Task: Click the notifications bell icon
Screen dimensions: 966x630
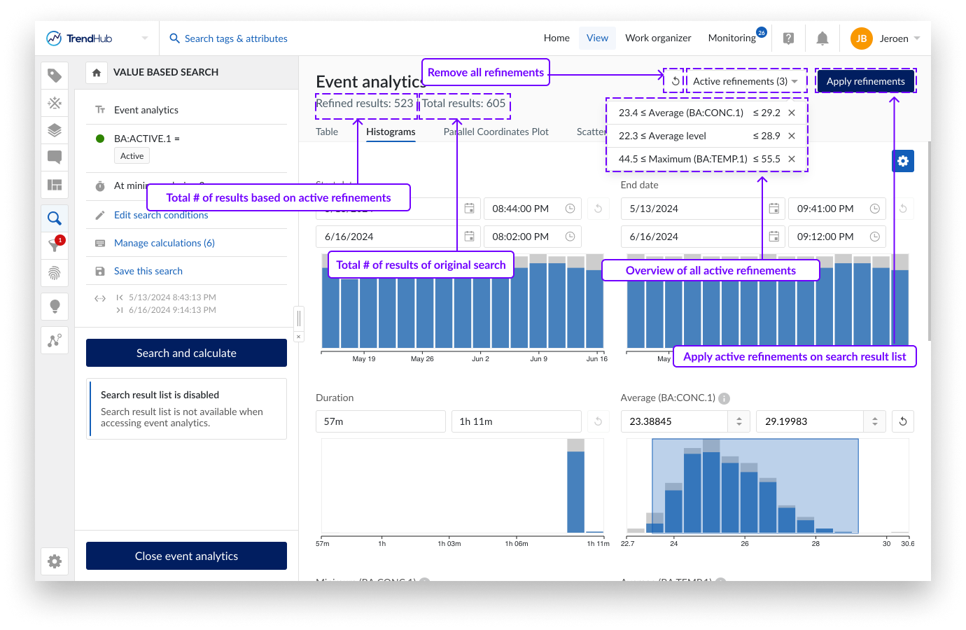Action: [x=822, y=38]
